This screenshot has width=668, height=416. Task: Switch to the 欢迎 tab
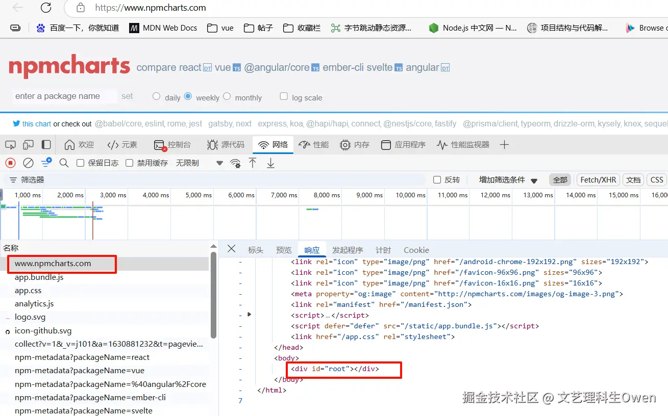click(x=79, y=145)
